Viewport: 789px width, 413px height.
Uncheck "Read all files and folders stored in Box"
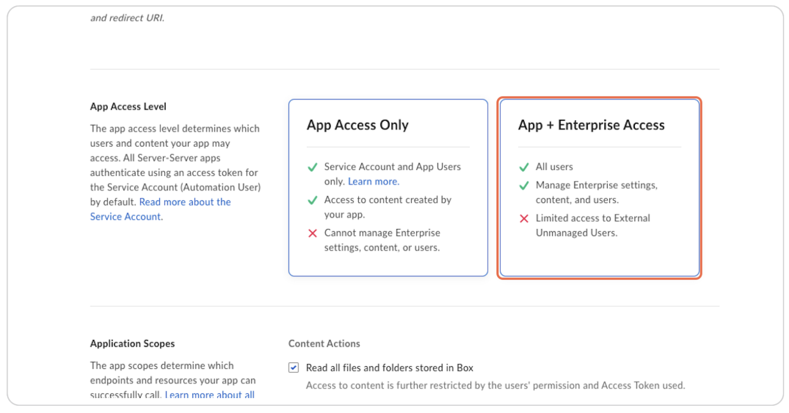[x=293, y=367]
